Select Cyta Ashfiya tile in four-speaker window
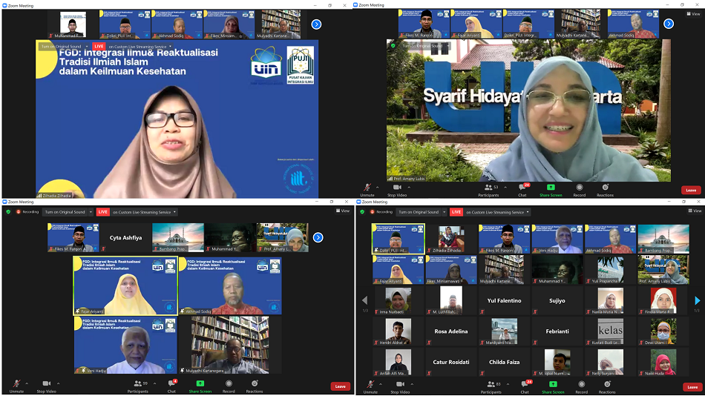The width and height of the screenshot is (705, 396). [125, 237]
